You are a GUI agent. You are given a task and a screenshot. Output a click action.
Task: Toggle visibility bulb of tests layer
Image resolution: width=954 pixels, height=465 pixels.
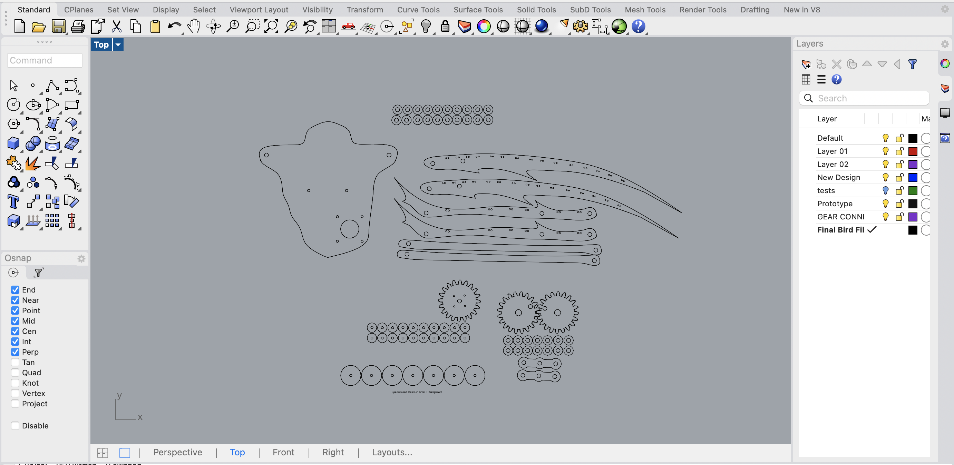885,191
